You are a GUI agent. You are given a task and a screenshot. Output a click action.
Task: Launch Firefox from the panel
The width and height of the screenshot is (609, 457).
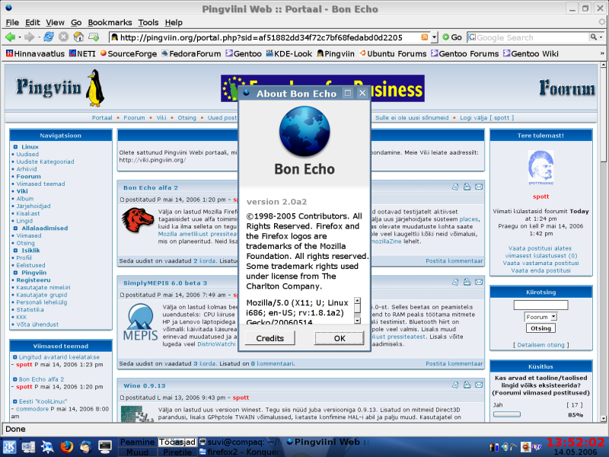67,447
